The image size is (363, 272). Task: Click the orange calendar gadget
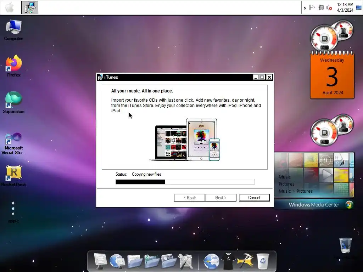click(x=332, y=75)
